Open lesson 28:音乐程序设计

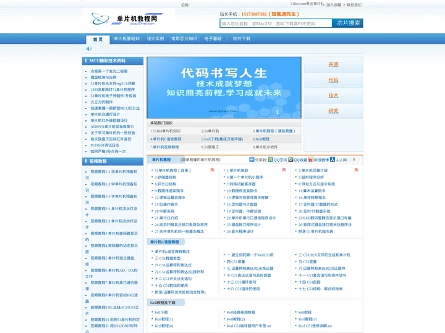click(240, 232)
